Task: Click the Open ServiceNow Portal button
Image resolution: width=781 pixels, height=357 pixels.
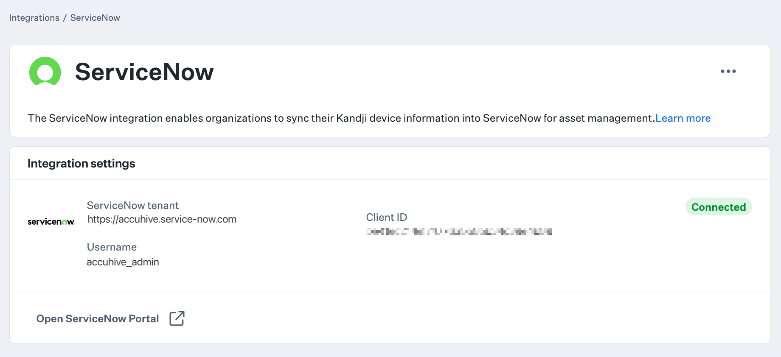Action: pyautogui.click(x=97, y=318)
